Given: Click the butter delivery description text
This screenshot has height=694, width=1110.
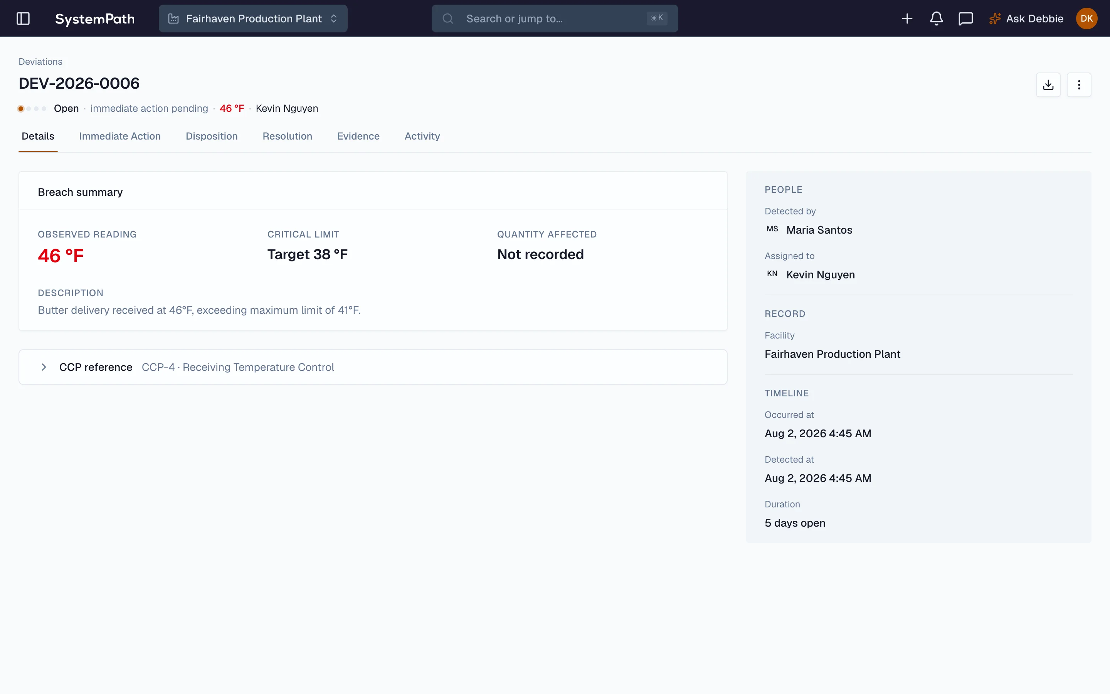Looking at the screenshot, I should pyautogui.click(x=199, y=310).
